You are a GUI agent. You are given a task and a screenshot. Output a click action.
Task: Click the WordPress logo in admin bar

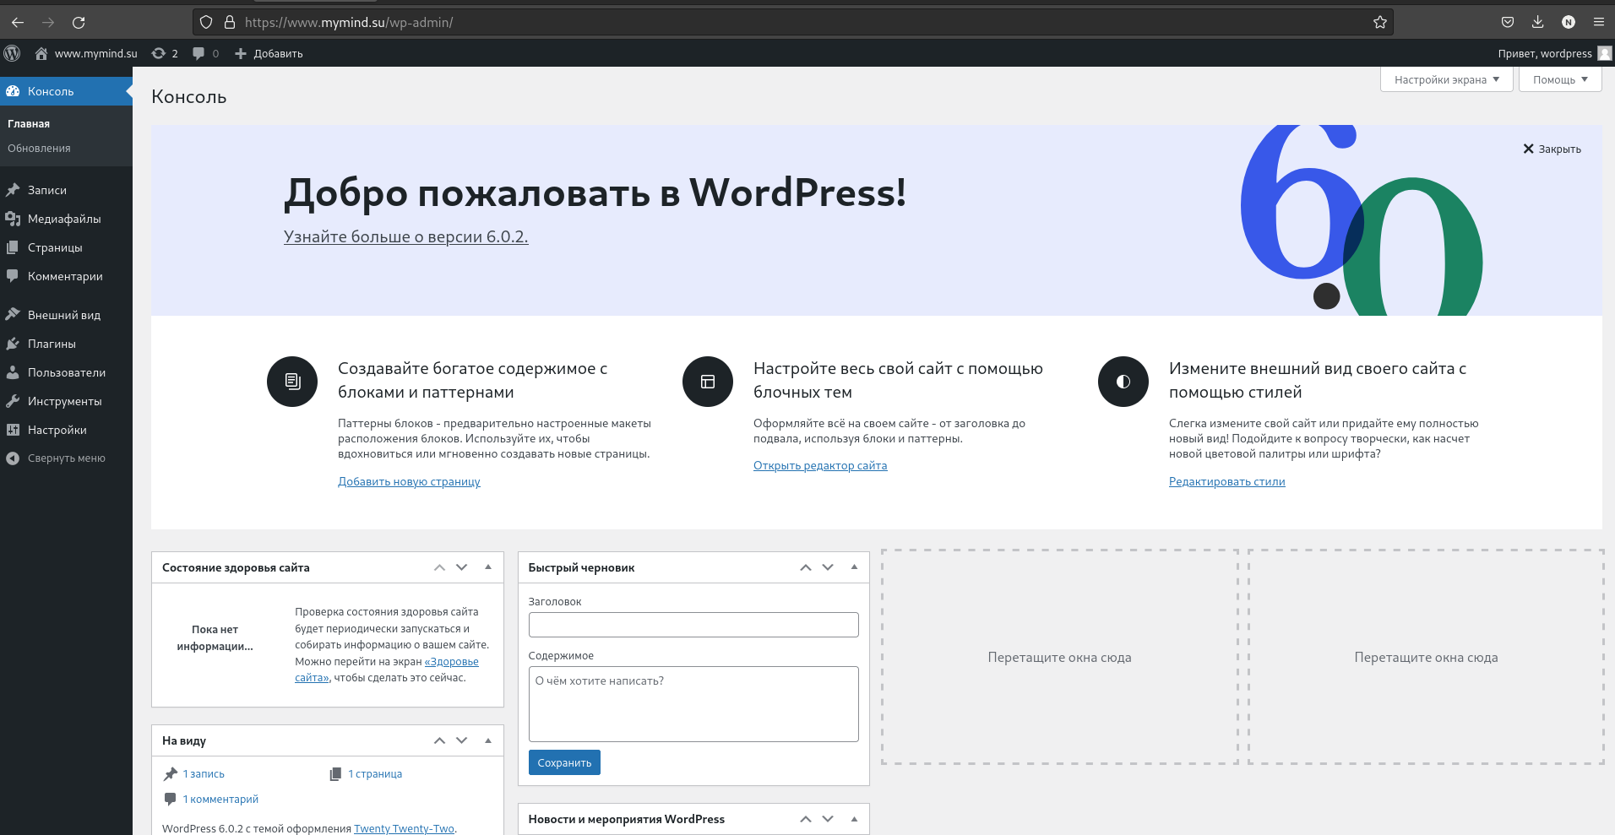tap(12, 53)
